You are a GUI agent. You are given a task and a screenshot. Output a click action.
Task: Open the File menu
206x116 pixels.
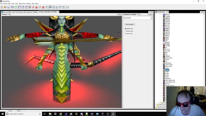pos(1,4)
